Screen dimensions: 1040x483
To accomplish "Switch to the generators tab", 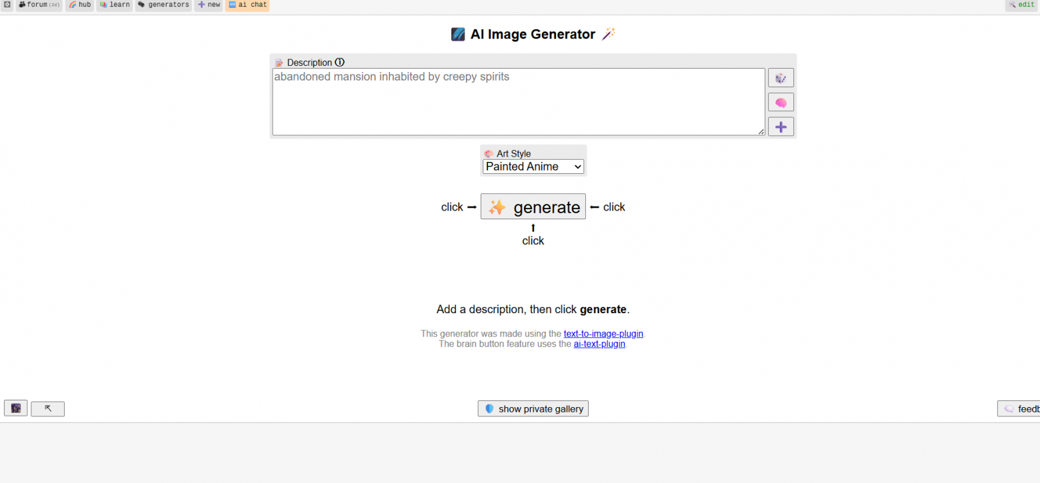I will pyautogui.click(x=163, y=5).
